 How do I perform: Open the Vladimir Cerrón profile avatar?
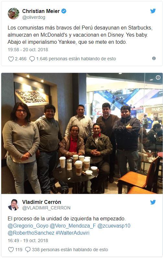point(14,205)
